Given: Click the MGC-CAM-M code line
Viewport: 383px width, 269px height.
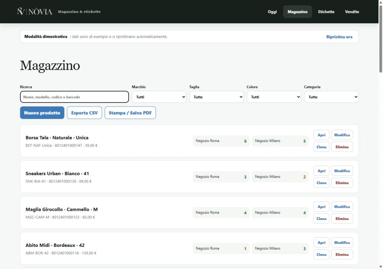Looking at the screenshot, I should click(x=60, y=217).
